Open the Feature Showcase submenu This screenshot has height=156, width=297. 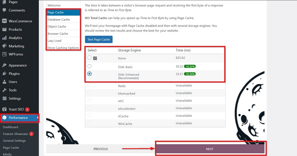pyautogui.click(x=15, y=134)
